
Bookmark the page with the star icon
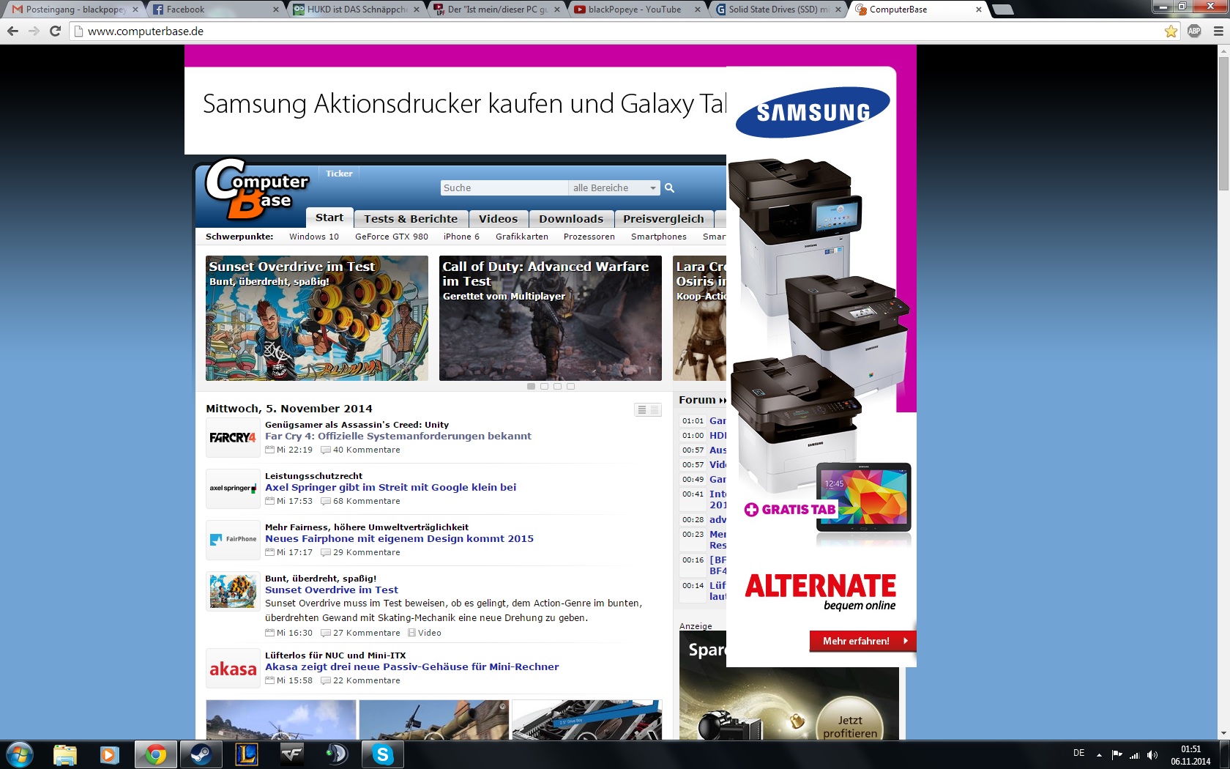1171,31
